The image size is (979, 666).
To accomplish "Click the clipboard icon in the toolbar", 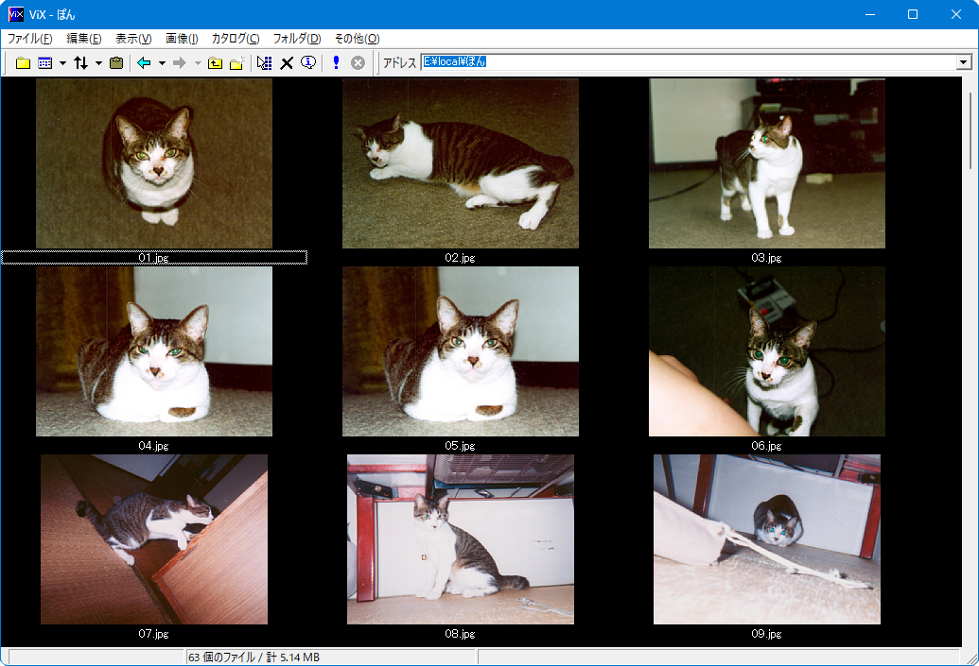I will click(116, 63).
